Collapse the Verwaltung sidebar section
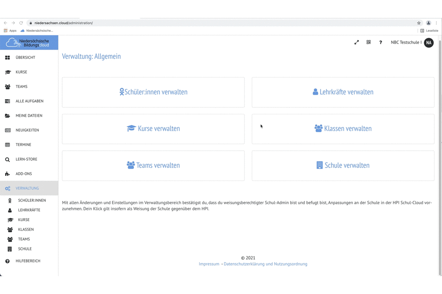442x294 pixels. [x=27, y=188]
